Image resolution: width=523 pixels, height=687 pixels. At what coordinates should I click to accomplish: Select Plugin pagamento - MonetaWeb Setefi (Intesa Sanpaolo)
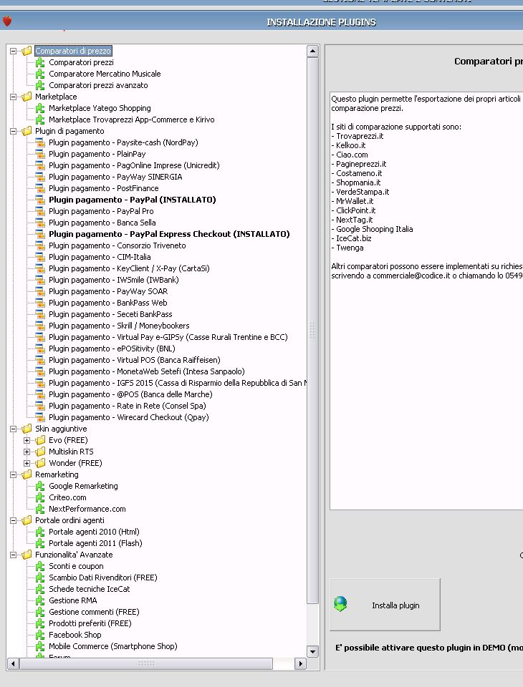pyautogui.click(x=147, y=371)
